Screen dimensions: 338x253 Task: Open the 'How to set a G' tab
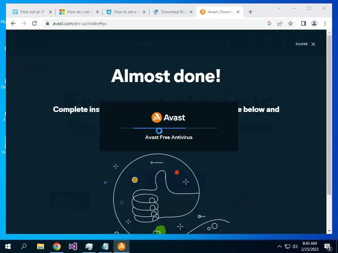(126, 12)
